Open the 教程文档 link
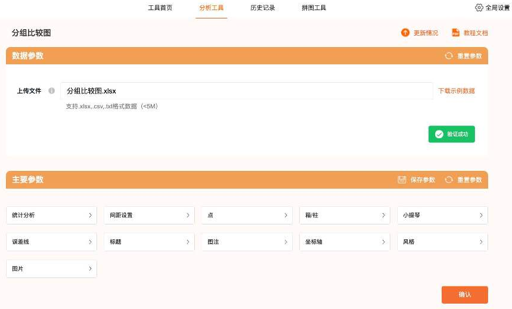 click(476, 33)
